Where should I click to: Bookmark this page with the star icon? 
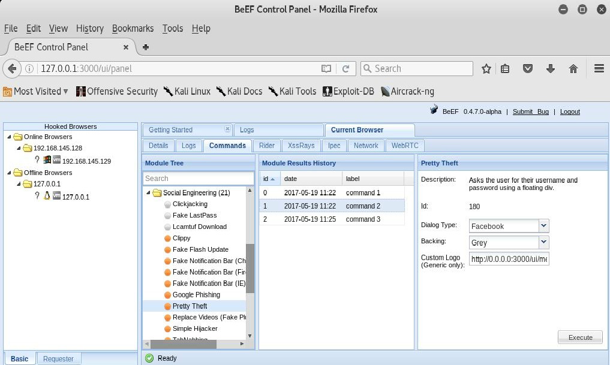pyautogui.click(x=486, y=69)
